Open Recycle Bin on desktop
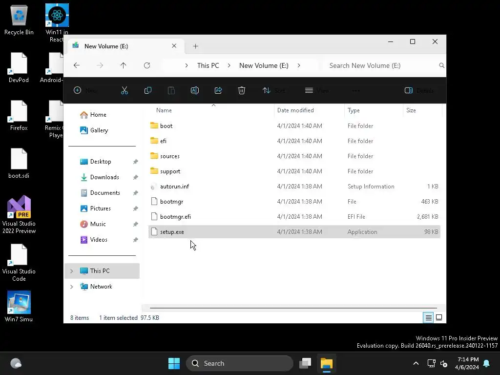Image resolution: width=500 pixels, height=375 pixels. 19,19
